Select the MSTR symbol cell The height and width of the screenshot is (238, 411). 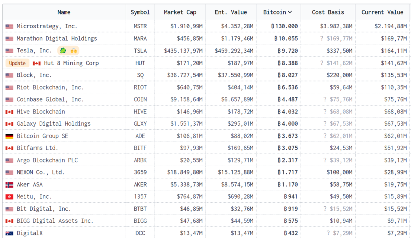[140, 26]
